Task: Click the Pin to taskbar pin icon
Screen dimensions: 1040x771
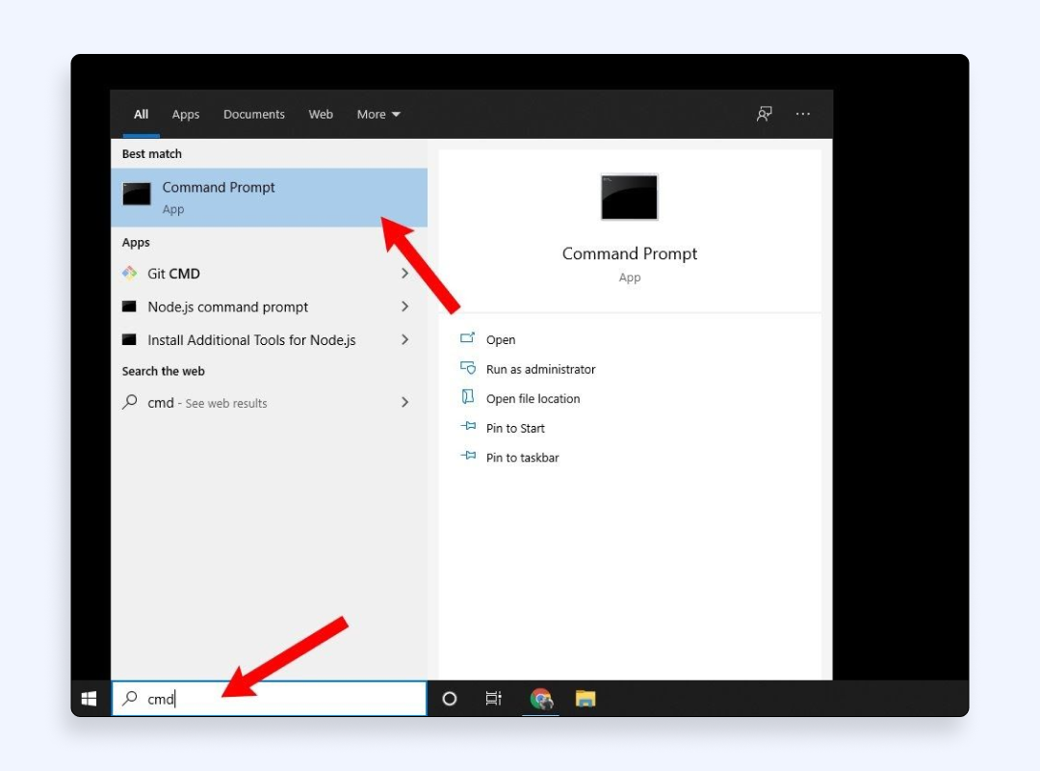Action: (x=468, y=456)
